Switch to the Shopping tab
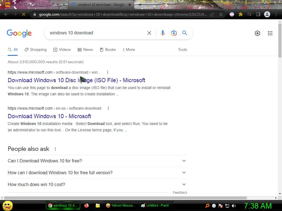 36,50
